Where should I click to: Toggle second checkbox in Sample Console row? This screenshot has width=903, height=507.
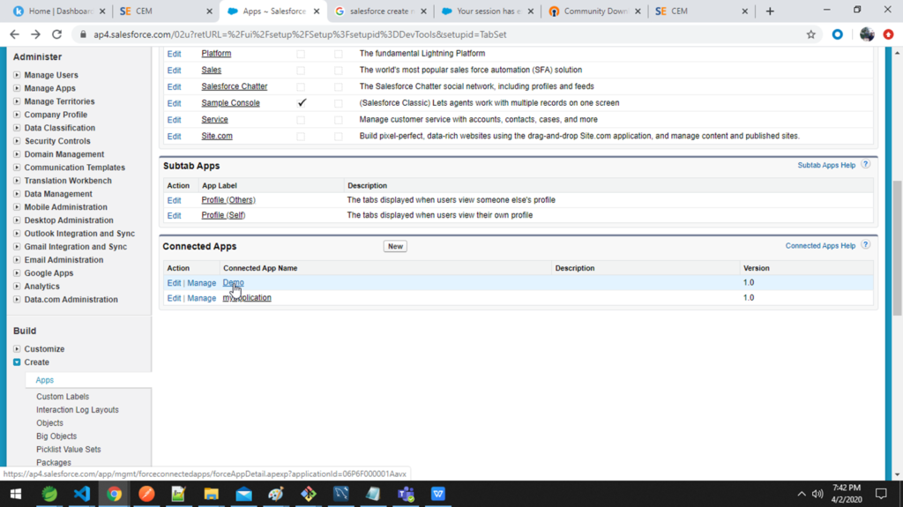tap(338, 104)
